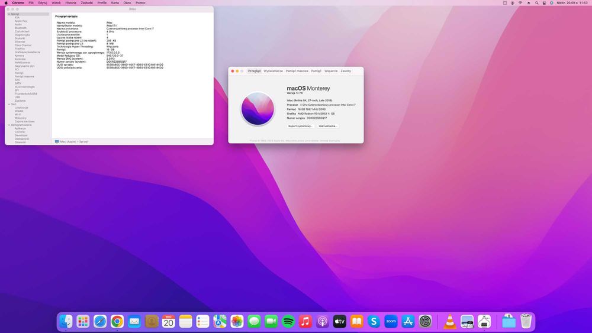The width and height of the screenshot is (592, 333).
Task: Click the Uaktualnienia button
Action: click(x=328, y=126)
